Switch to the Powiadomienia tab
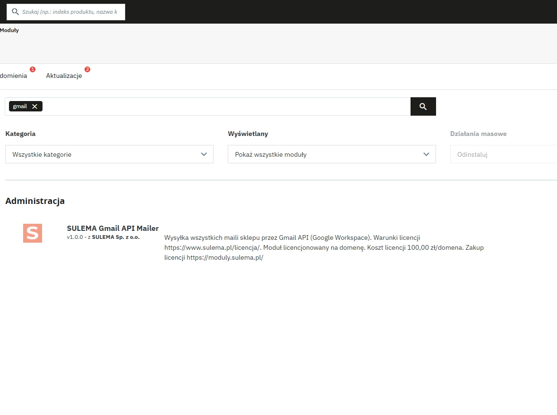 [x=13, y=76]
